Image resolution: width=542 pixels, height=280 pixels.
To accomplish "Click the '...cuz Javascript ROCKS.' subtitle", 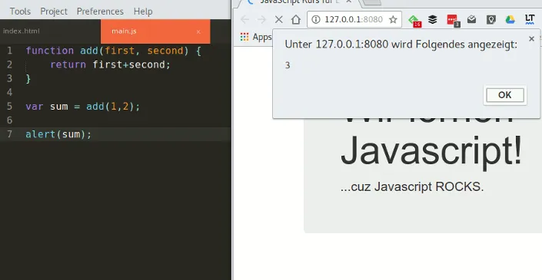I will tap(412, 186).
